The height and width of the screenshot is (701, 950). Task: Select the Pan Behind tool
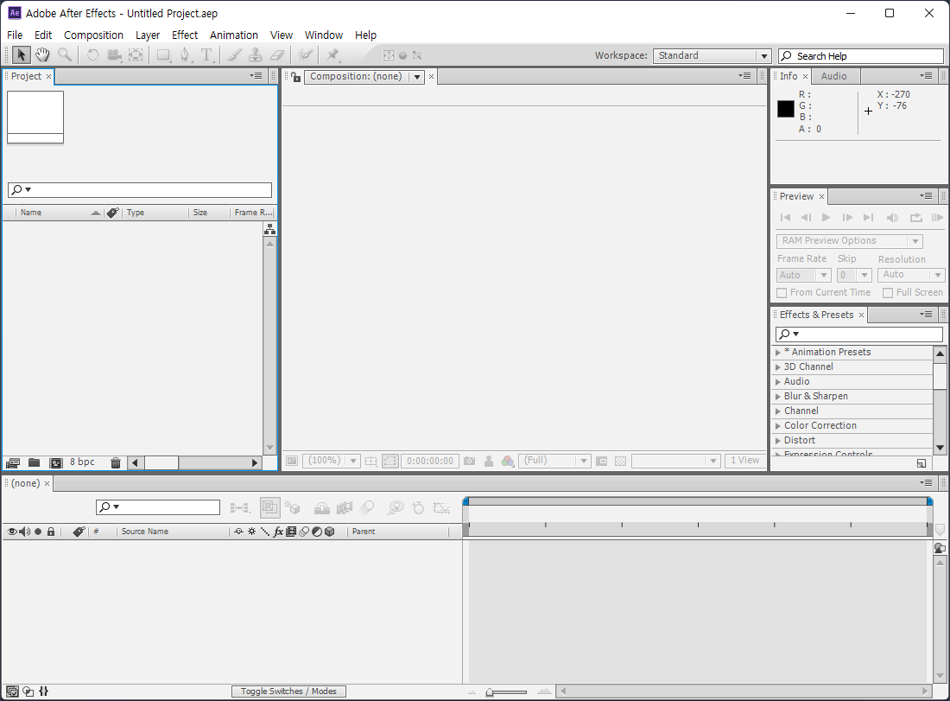point(136,55)
